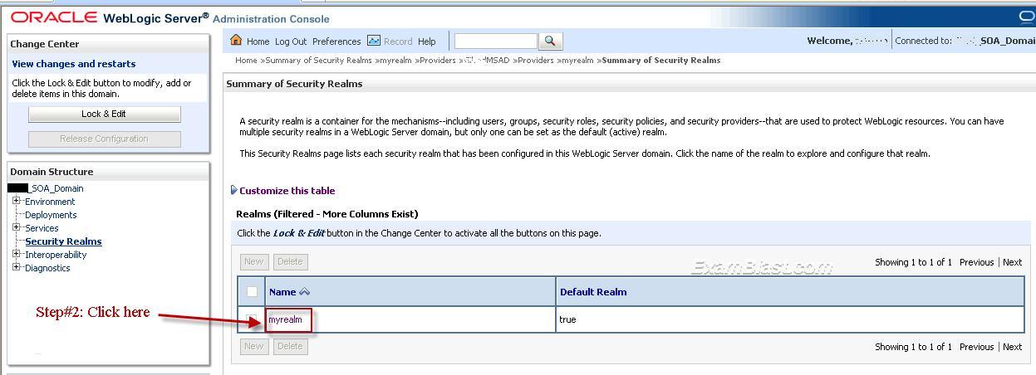The height and width of the screenshot is (375, 1036).
Task: Click the search input field in toolbar
Action: click(496, 41)
